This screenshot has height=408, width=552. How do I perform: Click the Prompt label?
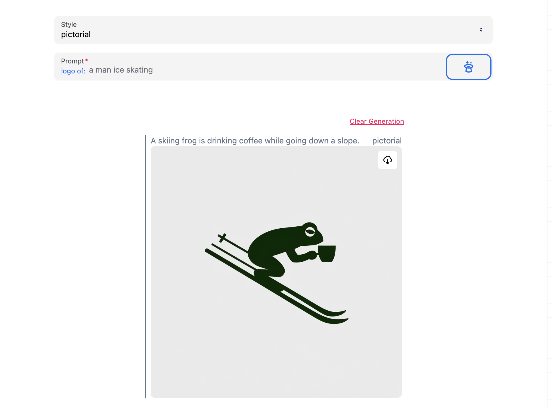pos(72,61)
